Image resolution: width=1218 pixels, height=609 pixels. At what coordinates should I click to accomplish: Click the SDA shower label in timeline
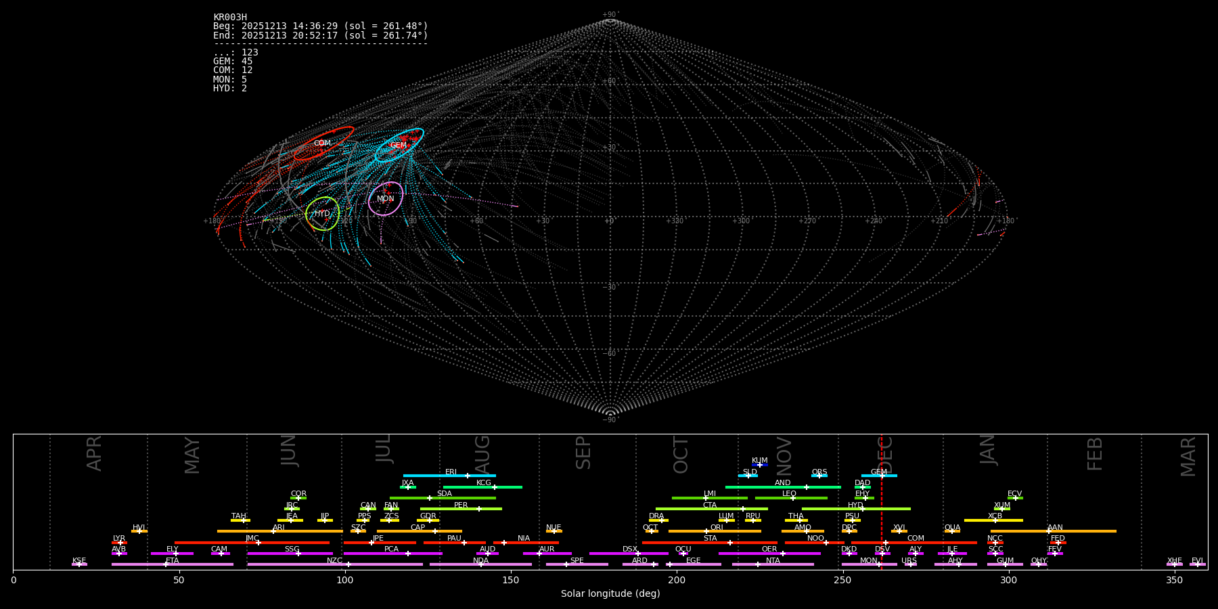(444, 494)
